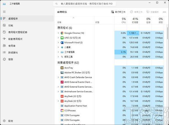This screenshot has width=169, height=125.
Task: Open the Performance (效能) sidebar icon
Action: click(4, 25)
